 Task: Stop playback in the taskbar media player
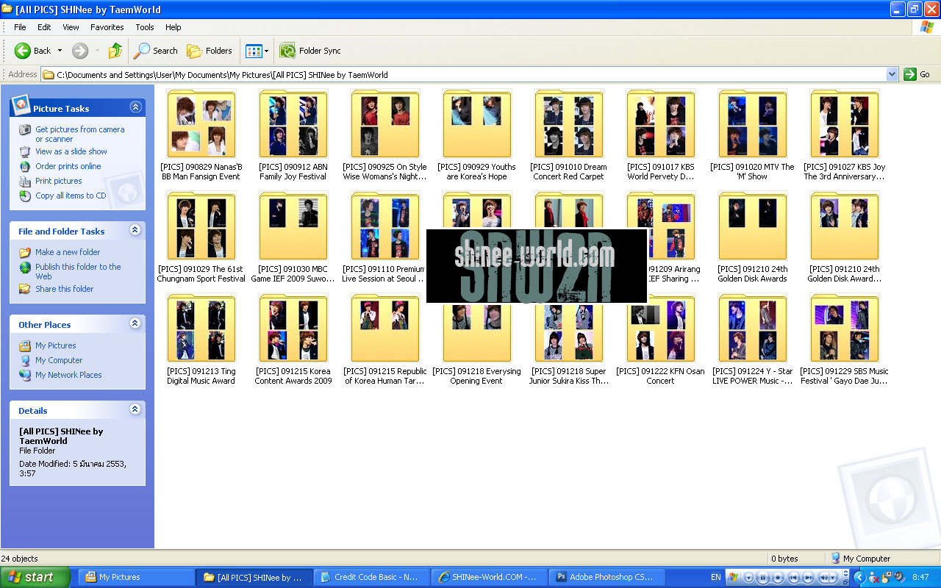point(778,578)
